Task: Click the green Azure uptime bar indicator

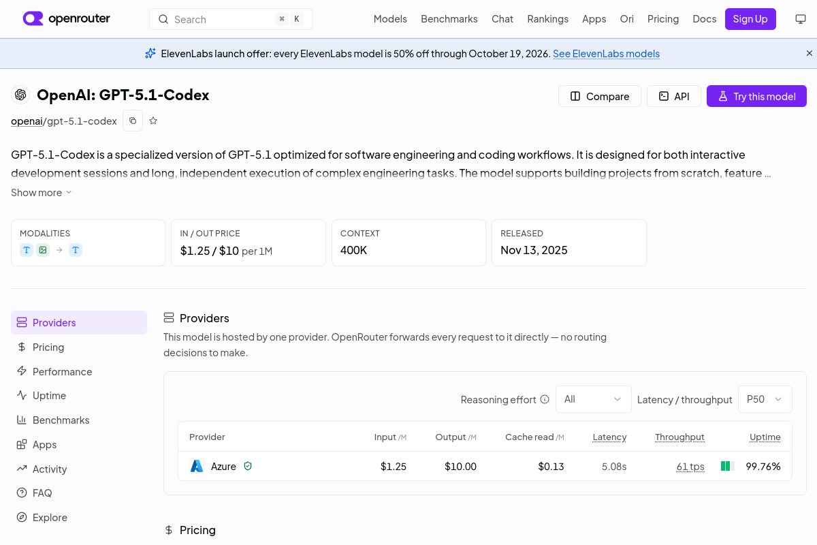Action: point(727,466)
